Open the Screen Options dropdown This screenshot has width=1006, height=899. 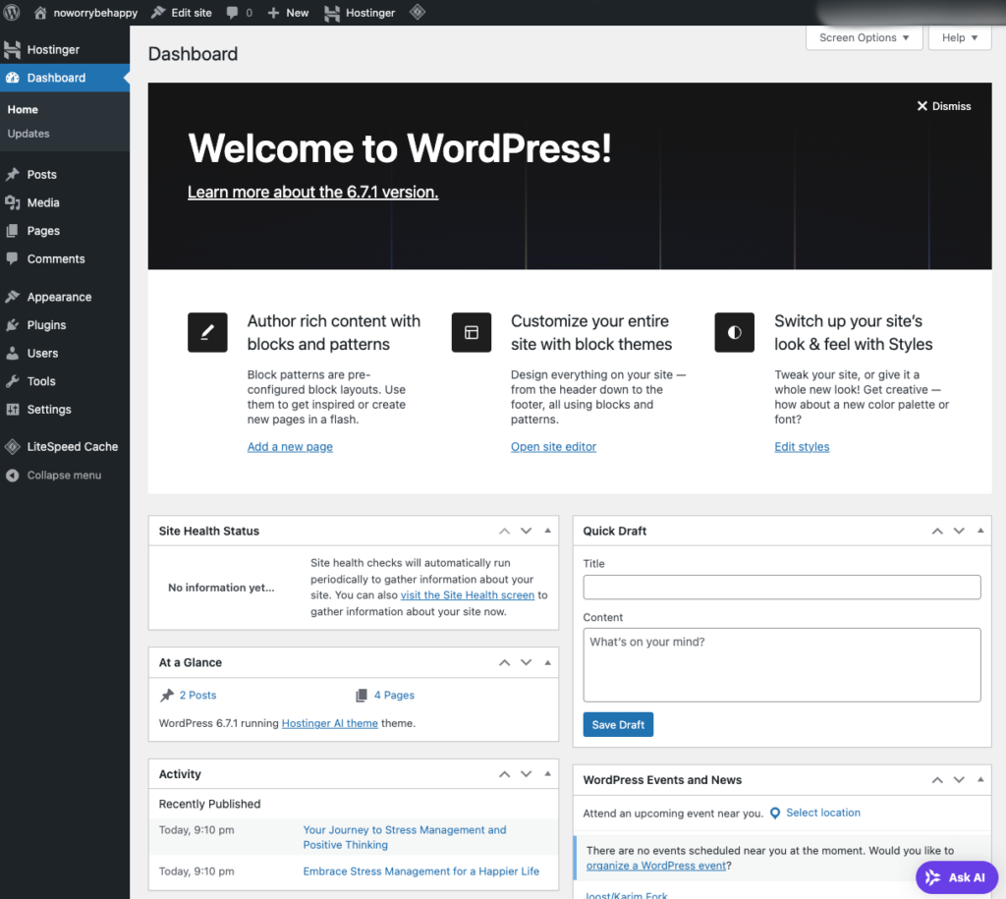(x=865, y=38)
